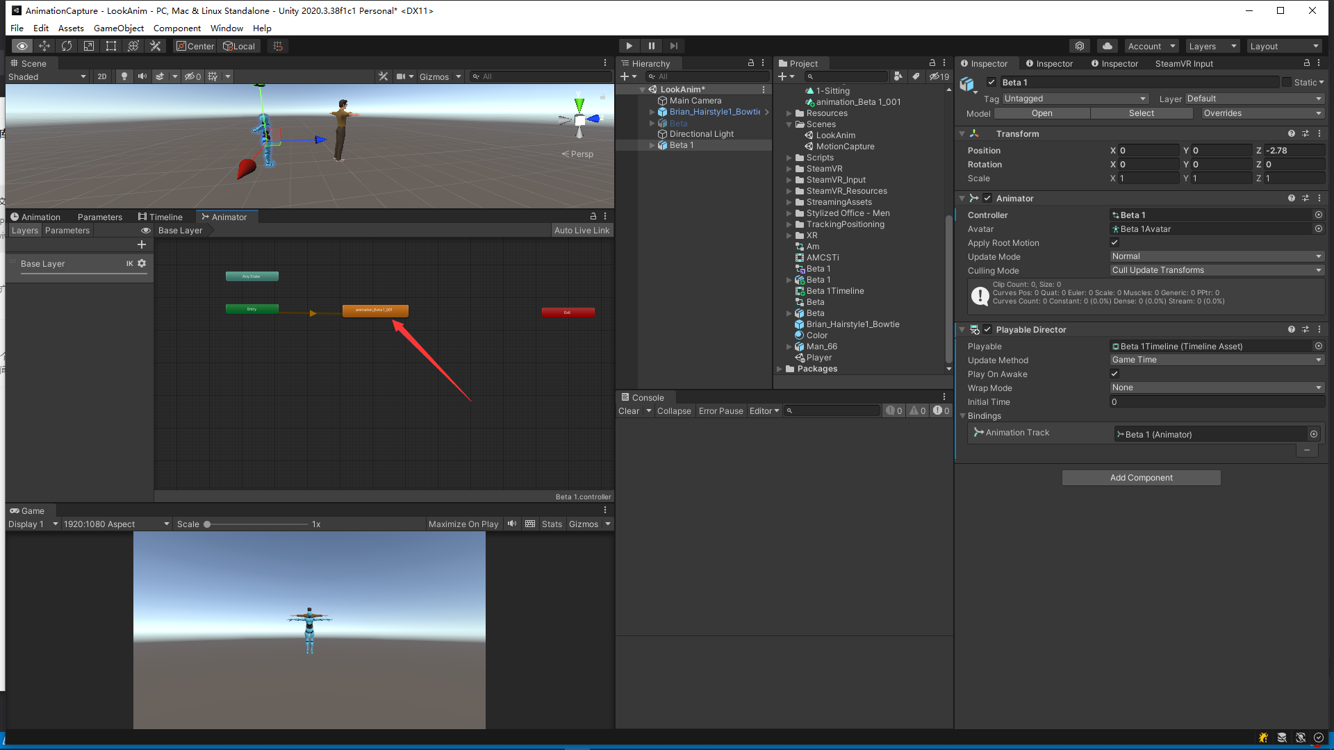Toggle Apply Root Motion checkbox
The image size is (1334, 750).
(x=1114, y=242)
